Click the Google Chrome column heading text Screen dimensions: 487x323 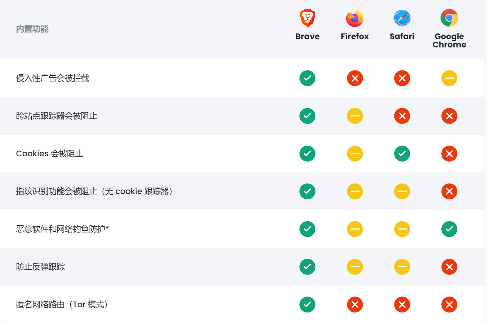coord(449,41)
